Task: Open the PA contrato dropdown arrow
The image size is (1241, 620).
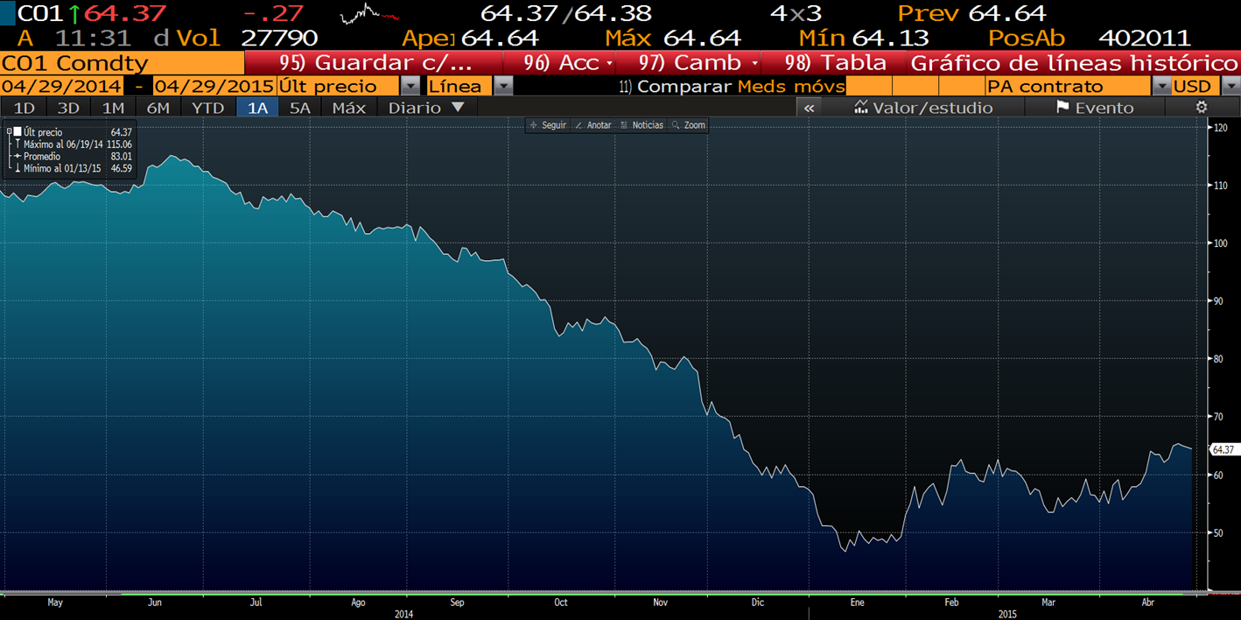Action: click(1161, 86)
